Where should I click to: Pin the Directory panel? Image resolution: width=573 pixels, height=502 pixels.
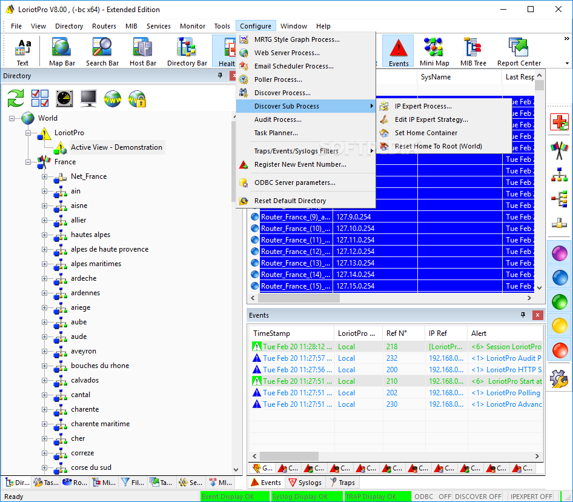[220, 75]
